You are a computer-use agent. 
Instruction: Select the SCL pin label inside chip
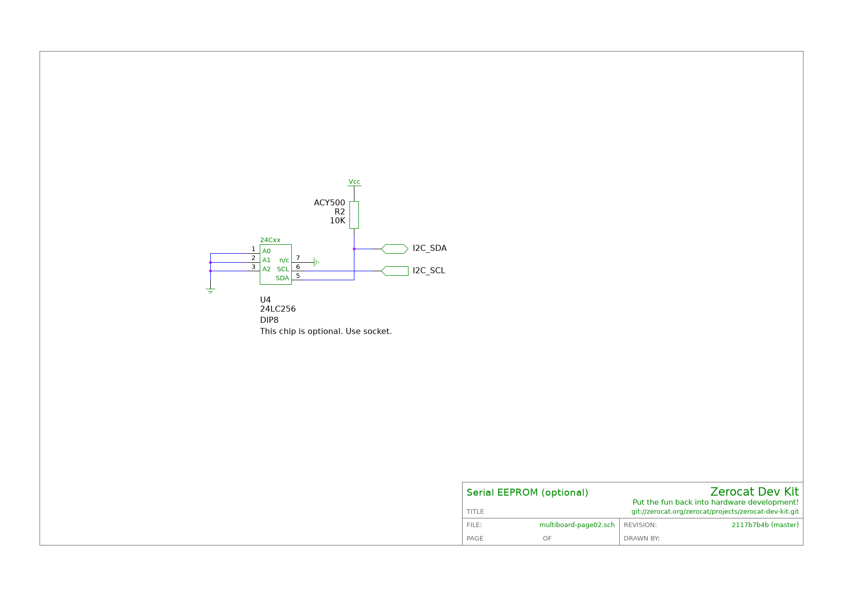pos(283,269)
